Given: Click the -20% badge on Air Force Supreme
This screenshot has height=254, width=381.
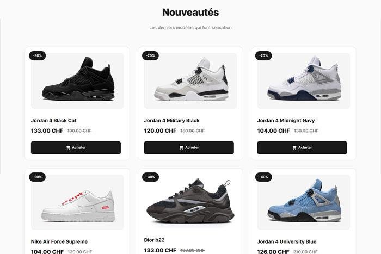Looking at the screenshot, I should tap(38, 177).
